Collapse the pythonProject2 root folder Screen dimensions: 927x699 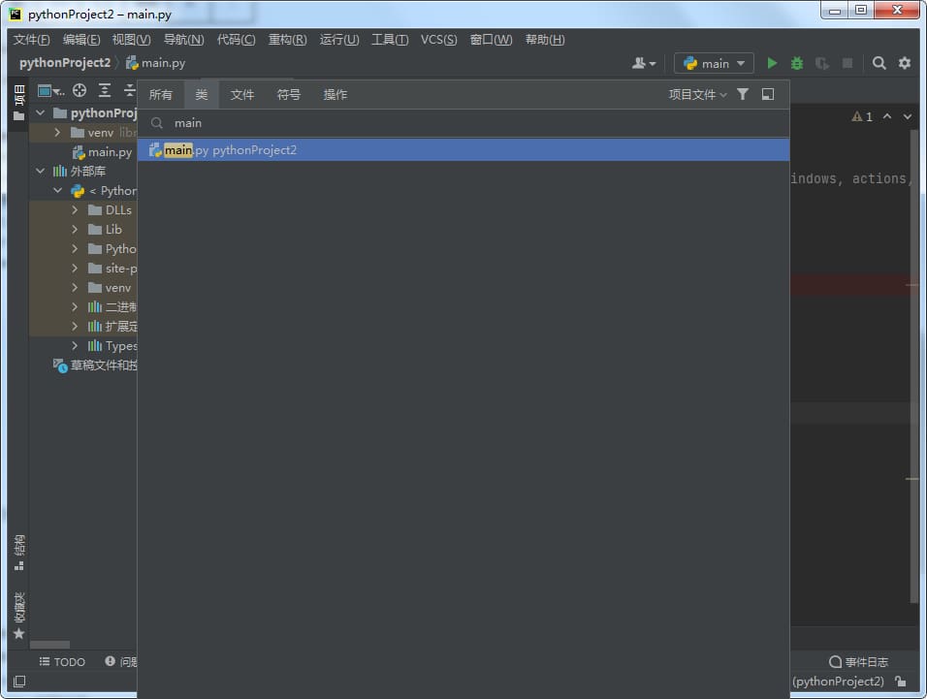40,112
